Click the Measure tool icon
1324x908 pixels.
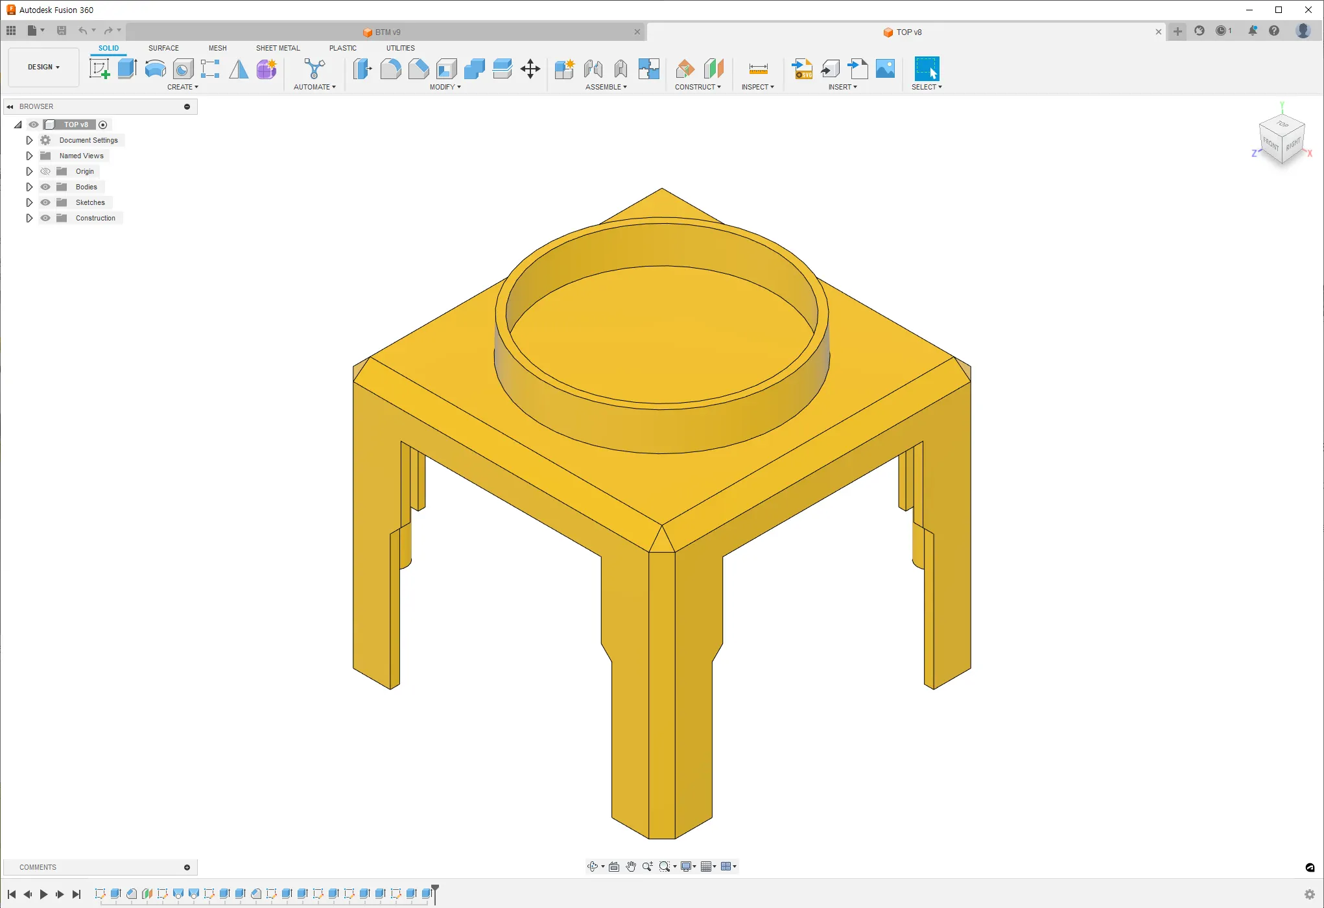pyautogui.click(x=758, y=68)
